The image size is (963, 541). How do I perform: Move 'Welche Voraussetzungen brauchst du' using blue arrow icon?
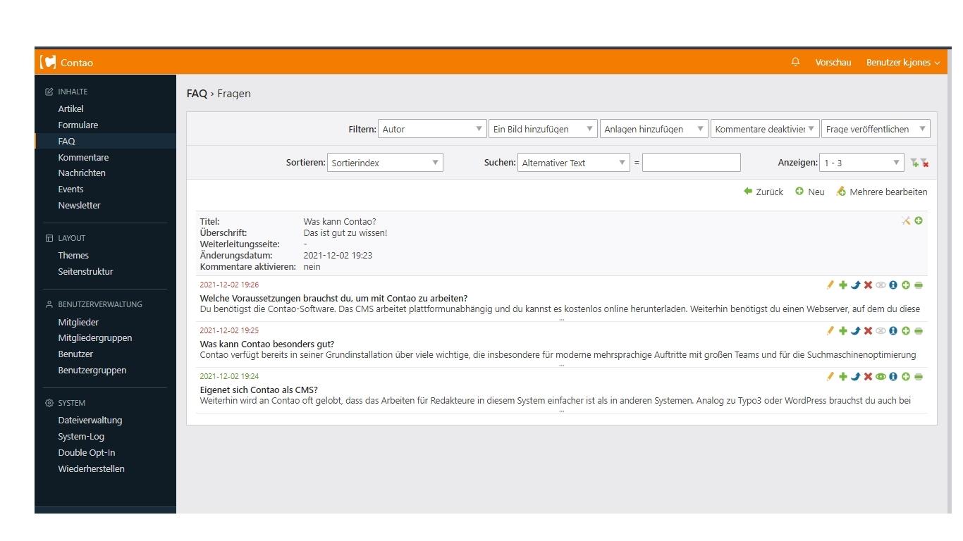(x=855, y=285)
